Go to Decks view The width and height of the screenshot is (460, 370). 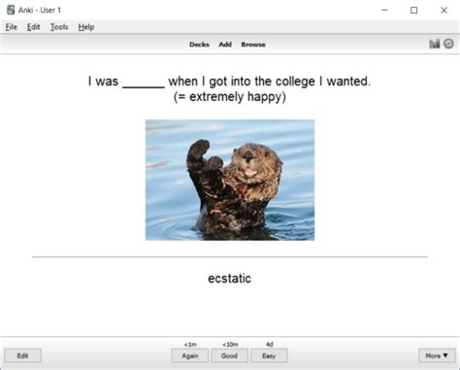pos(199,45)
